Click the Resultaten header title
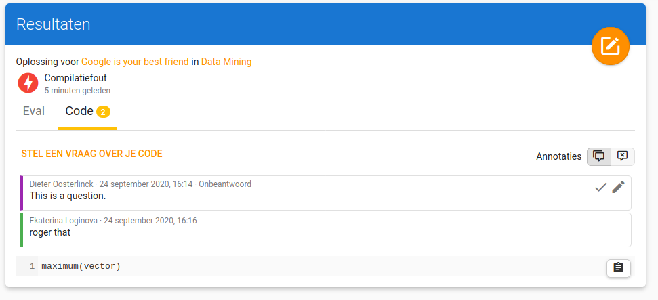 pyautogui.click(x=54, y=24)
